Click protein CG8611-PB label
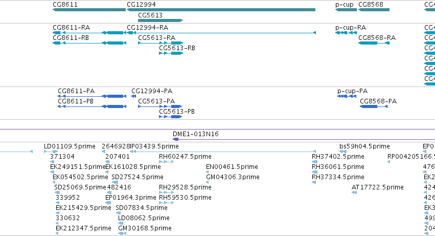Screen dimensions: 435x236 (x=76, y=101)
